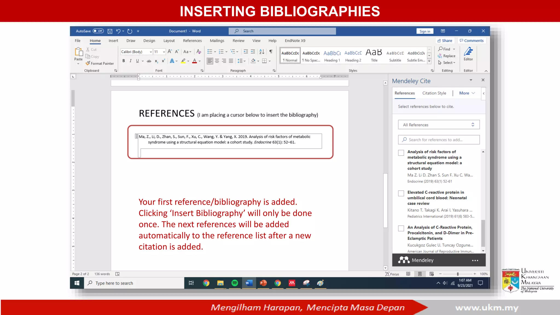Sort the selected text
The width and height of the screenshot is (560, 315).
click(262, 51)
